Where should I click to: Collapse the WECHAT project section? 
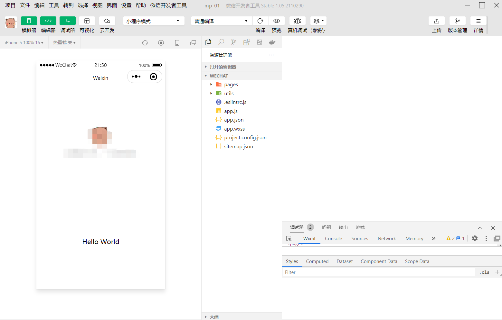[x=242, y=76]
